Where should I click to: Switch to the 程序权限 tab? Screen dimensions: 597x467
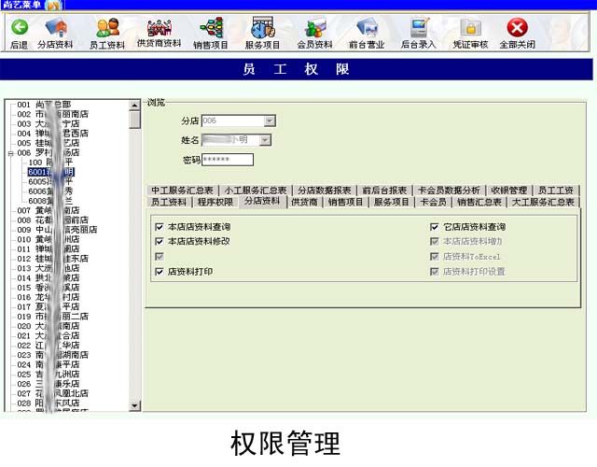[x=215, y=202]
